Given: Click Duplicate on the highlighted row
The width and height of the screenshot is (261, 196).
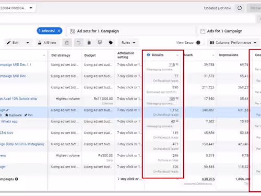Looking at the screenshot, I should pyautogui.click(x=14, y=115).
